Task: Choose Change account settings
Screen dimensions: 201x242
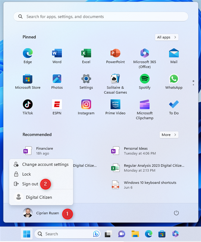Action: [41, 164]
